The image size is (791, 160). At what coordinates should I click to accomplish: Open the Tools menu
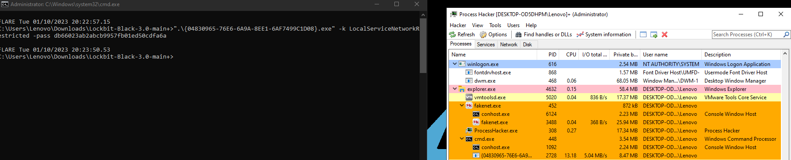click(495, 25)
